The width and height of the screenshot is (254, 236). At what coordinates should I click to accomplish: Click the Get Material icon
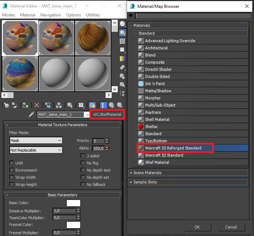[x=6, y=105]
